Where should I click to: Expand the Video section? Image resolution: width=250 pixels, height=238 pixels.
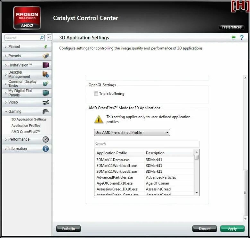click(27, 102)
